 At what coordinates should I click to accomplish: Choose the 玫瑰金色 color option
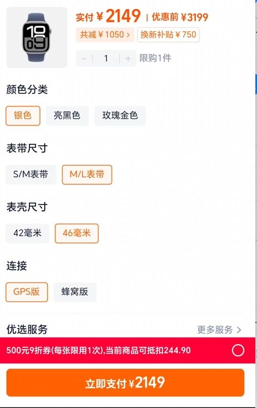[120, 116]
